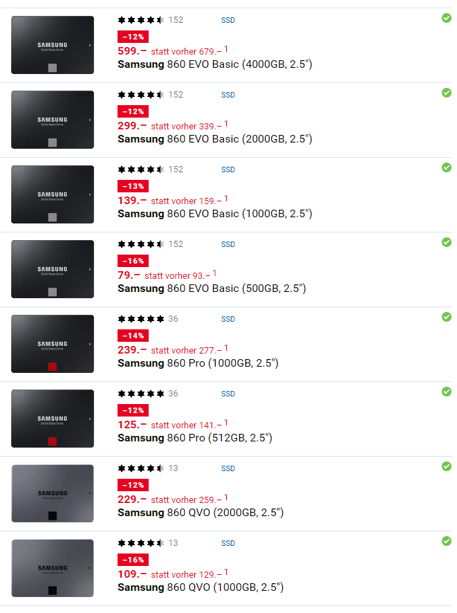Open Samsung 860 EVO Basic 4000GB product

pos(215,64)
